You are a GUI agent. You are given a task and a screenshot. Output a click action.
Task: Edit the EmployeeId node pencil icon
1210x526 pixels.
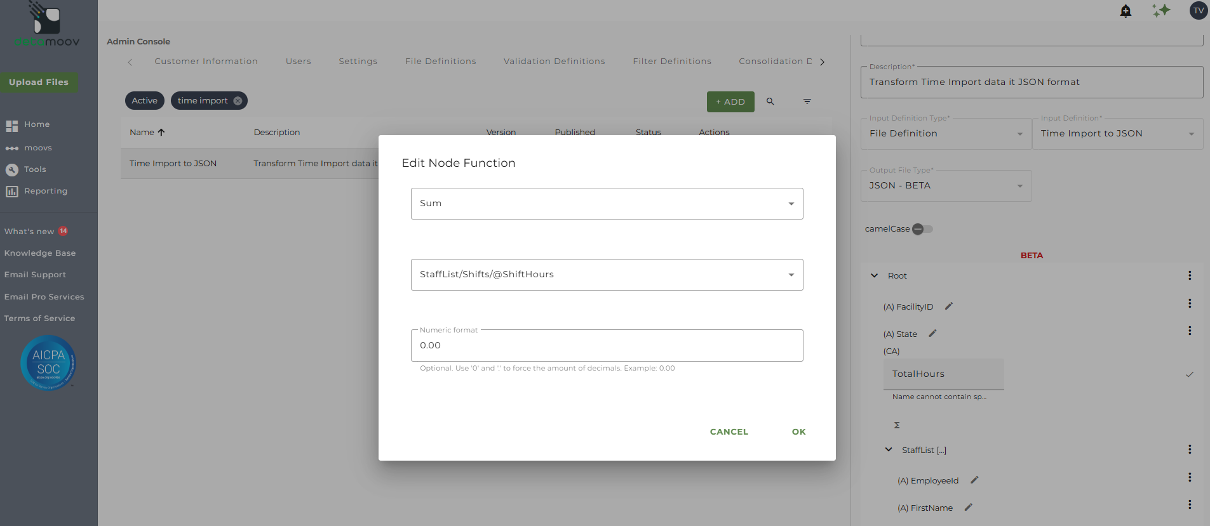point(974,480)
